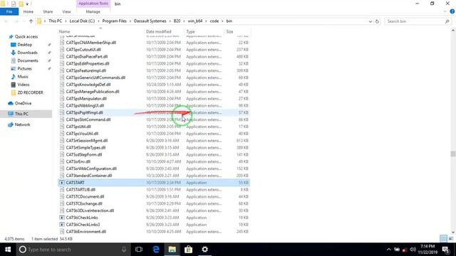The height and width of the screenshot is (256, 456).
Task: Select the Manage tab under Application Tools
Action: (93, 11)
